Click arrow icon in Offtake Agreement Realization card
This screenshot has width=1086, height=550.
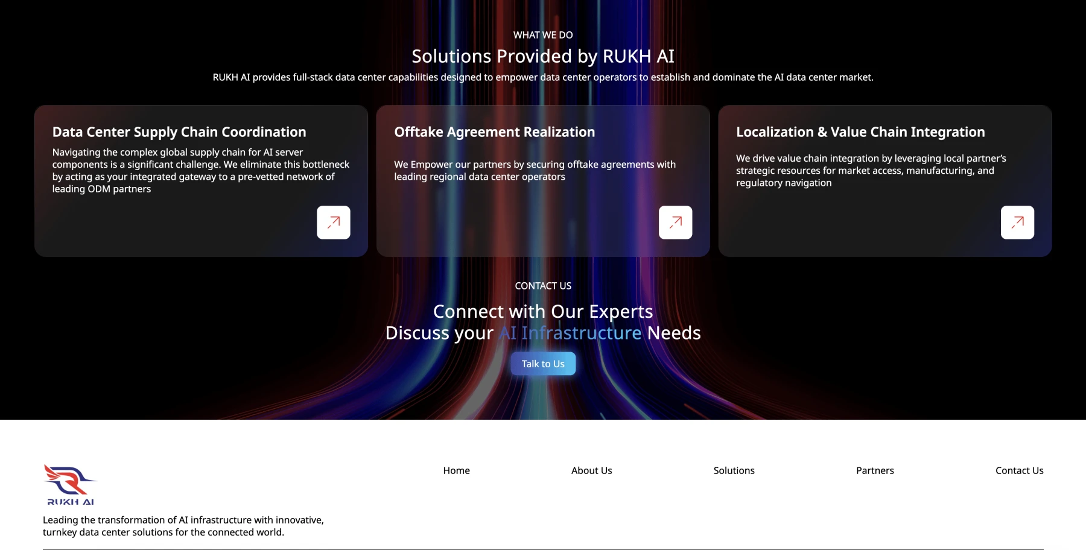pos(675,223)
